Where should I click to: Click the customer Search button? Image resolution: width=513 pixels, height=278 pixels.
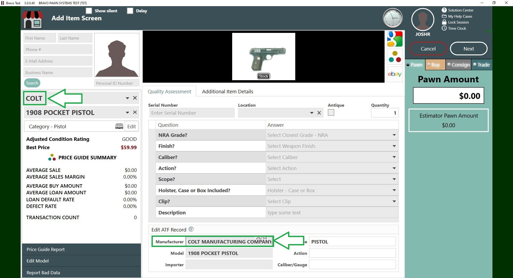tap(32, 83)
